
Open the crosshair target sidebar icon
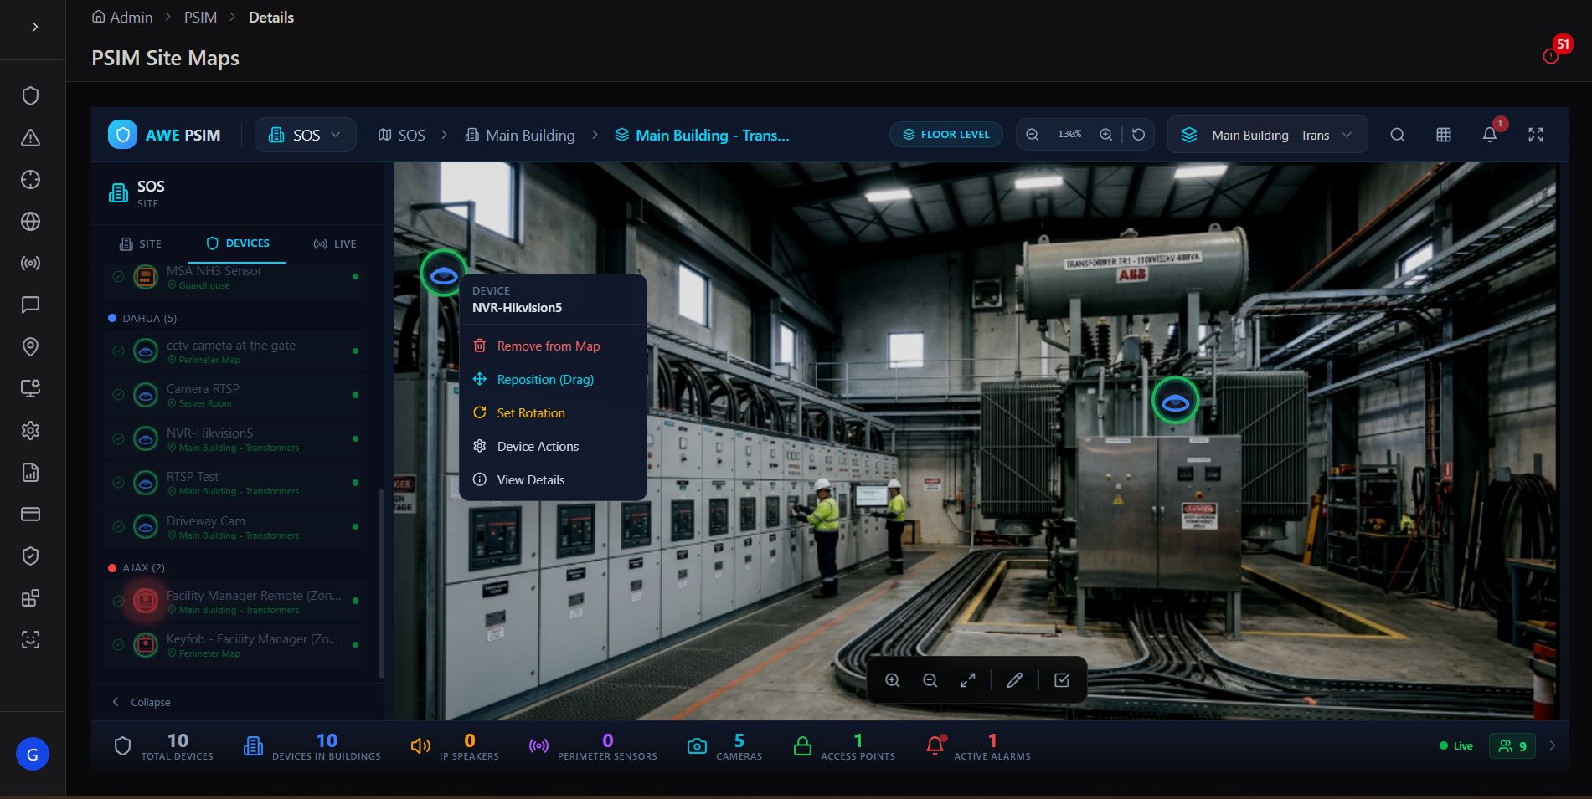click(x=31, y=180)
